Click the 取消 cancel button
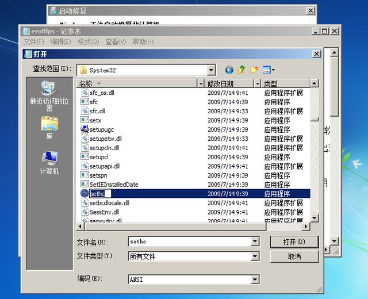The height and width of the screenshot is (299, 368). click(294, 256)
